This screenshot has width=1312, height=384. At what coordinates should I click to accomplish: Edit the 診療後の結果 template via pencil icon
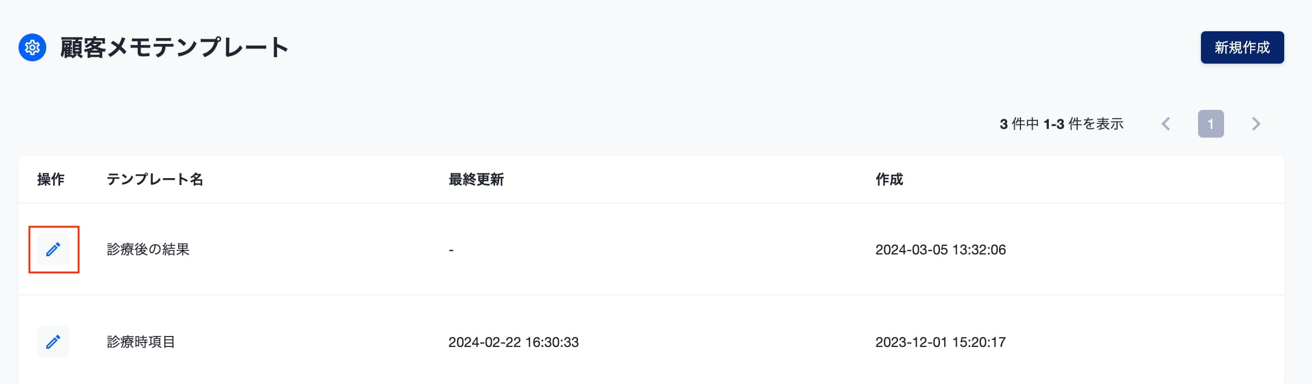[x=53, y=249]
